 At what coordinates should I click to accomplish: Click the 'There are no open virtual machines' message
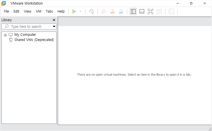point(134,75)
